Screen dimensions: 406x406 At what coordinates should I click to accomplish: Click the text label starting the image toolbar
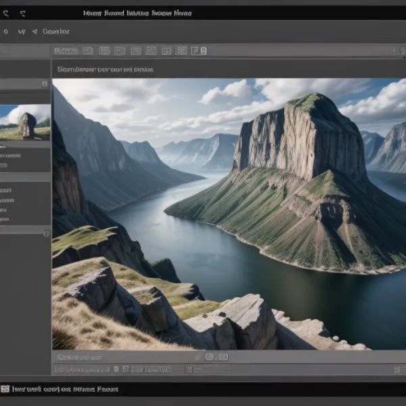pyautogui.click(x=66, y=51)
